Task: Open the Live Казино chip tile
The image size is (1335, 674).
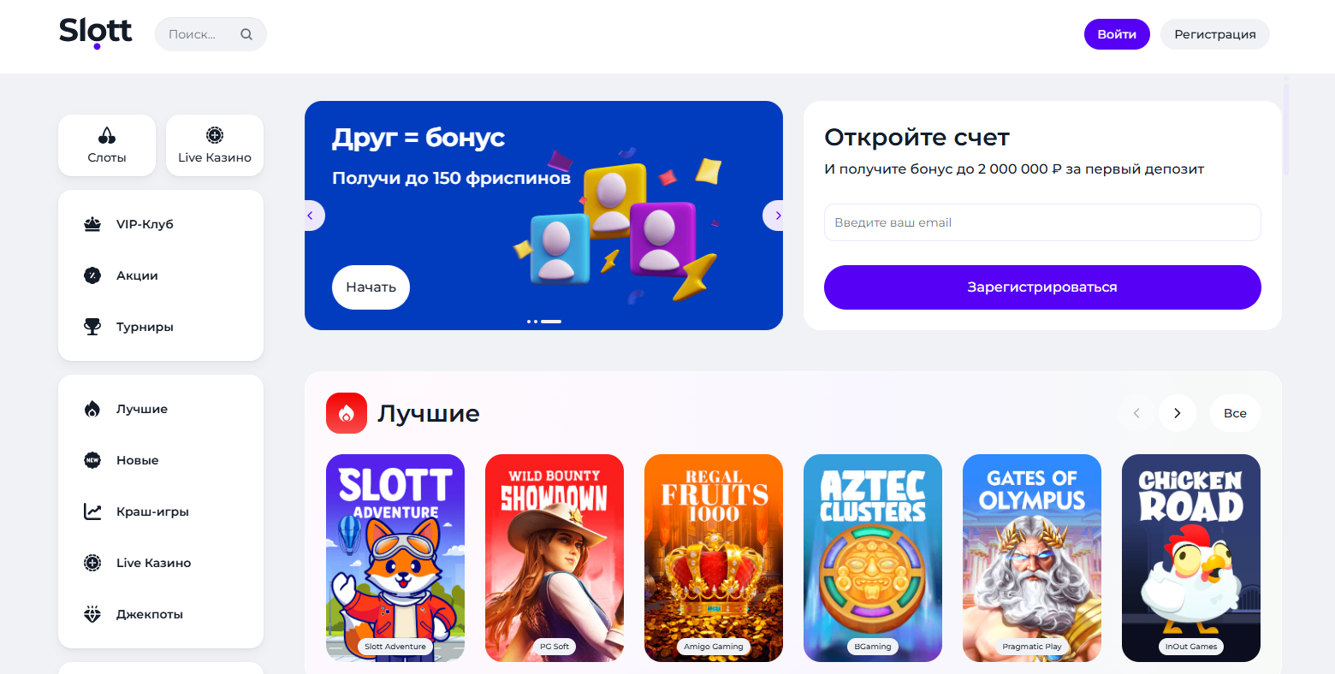Action: 215,145
